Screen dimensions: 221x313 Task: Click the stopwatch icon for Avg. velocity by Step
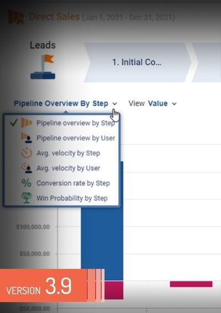point(27,153)
